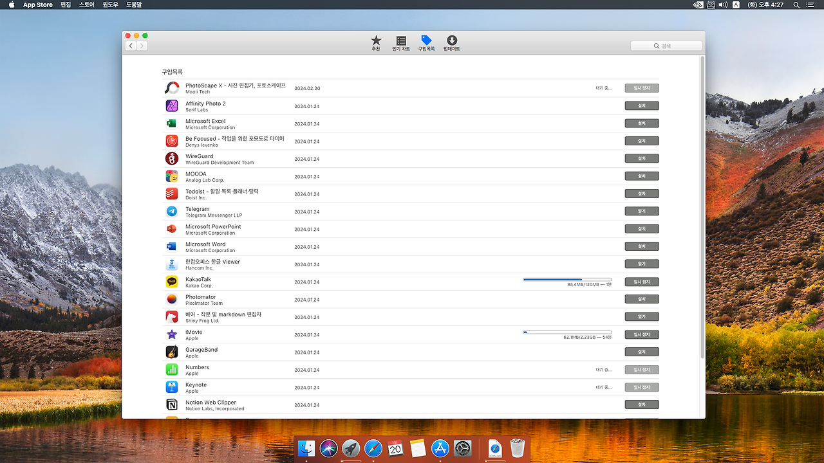
Task: Click the Bear app icon
Action: [172, 317]
